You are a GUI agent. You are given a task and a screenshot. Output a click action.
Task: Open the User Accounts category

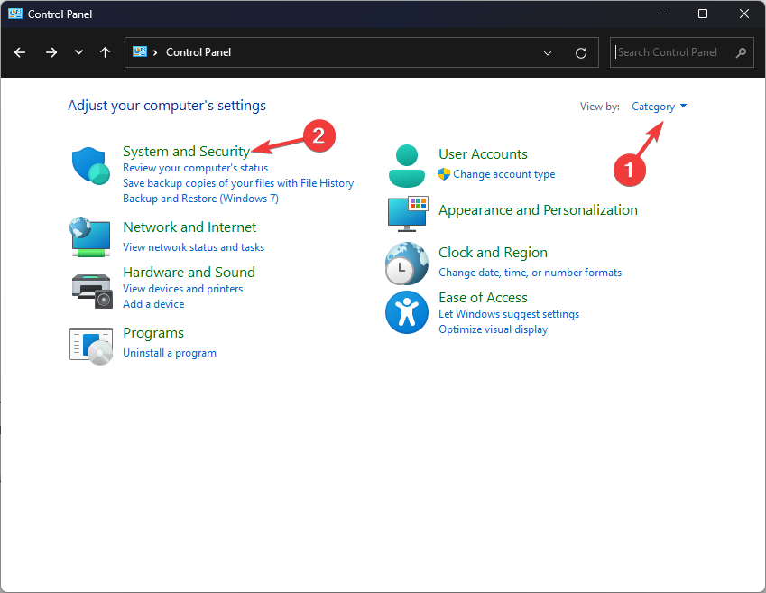tap(483, 154)
